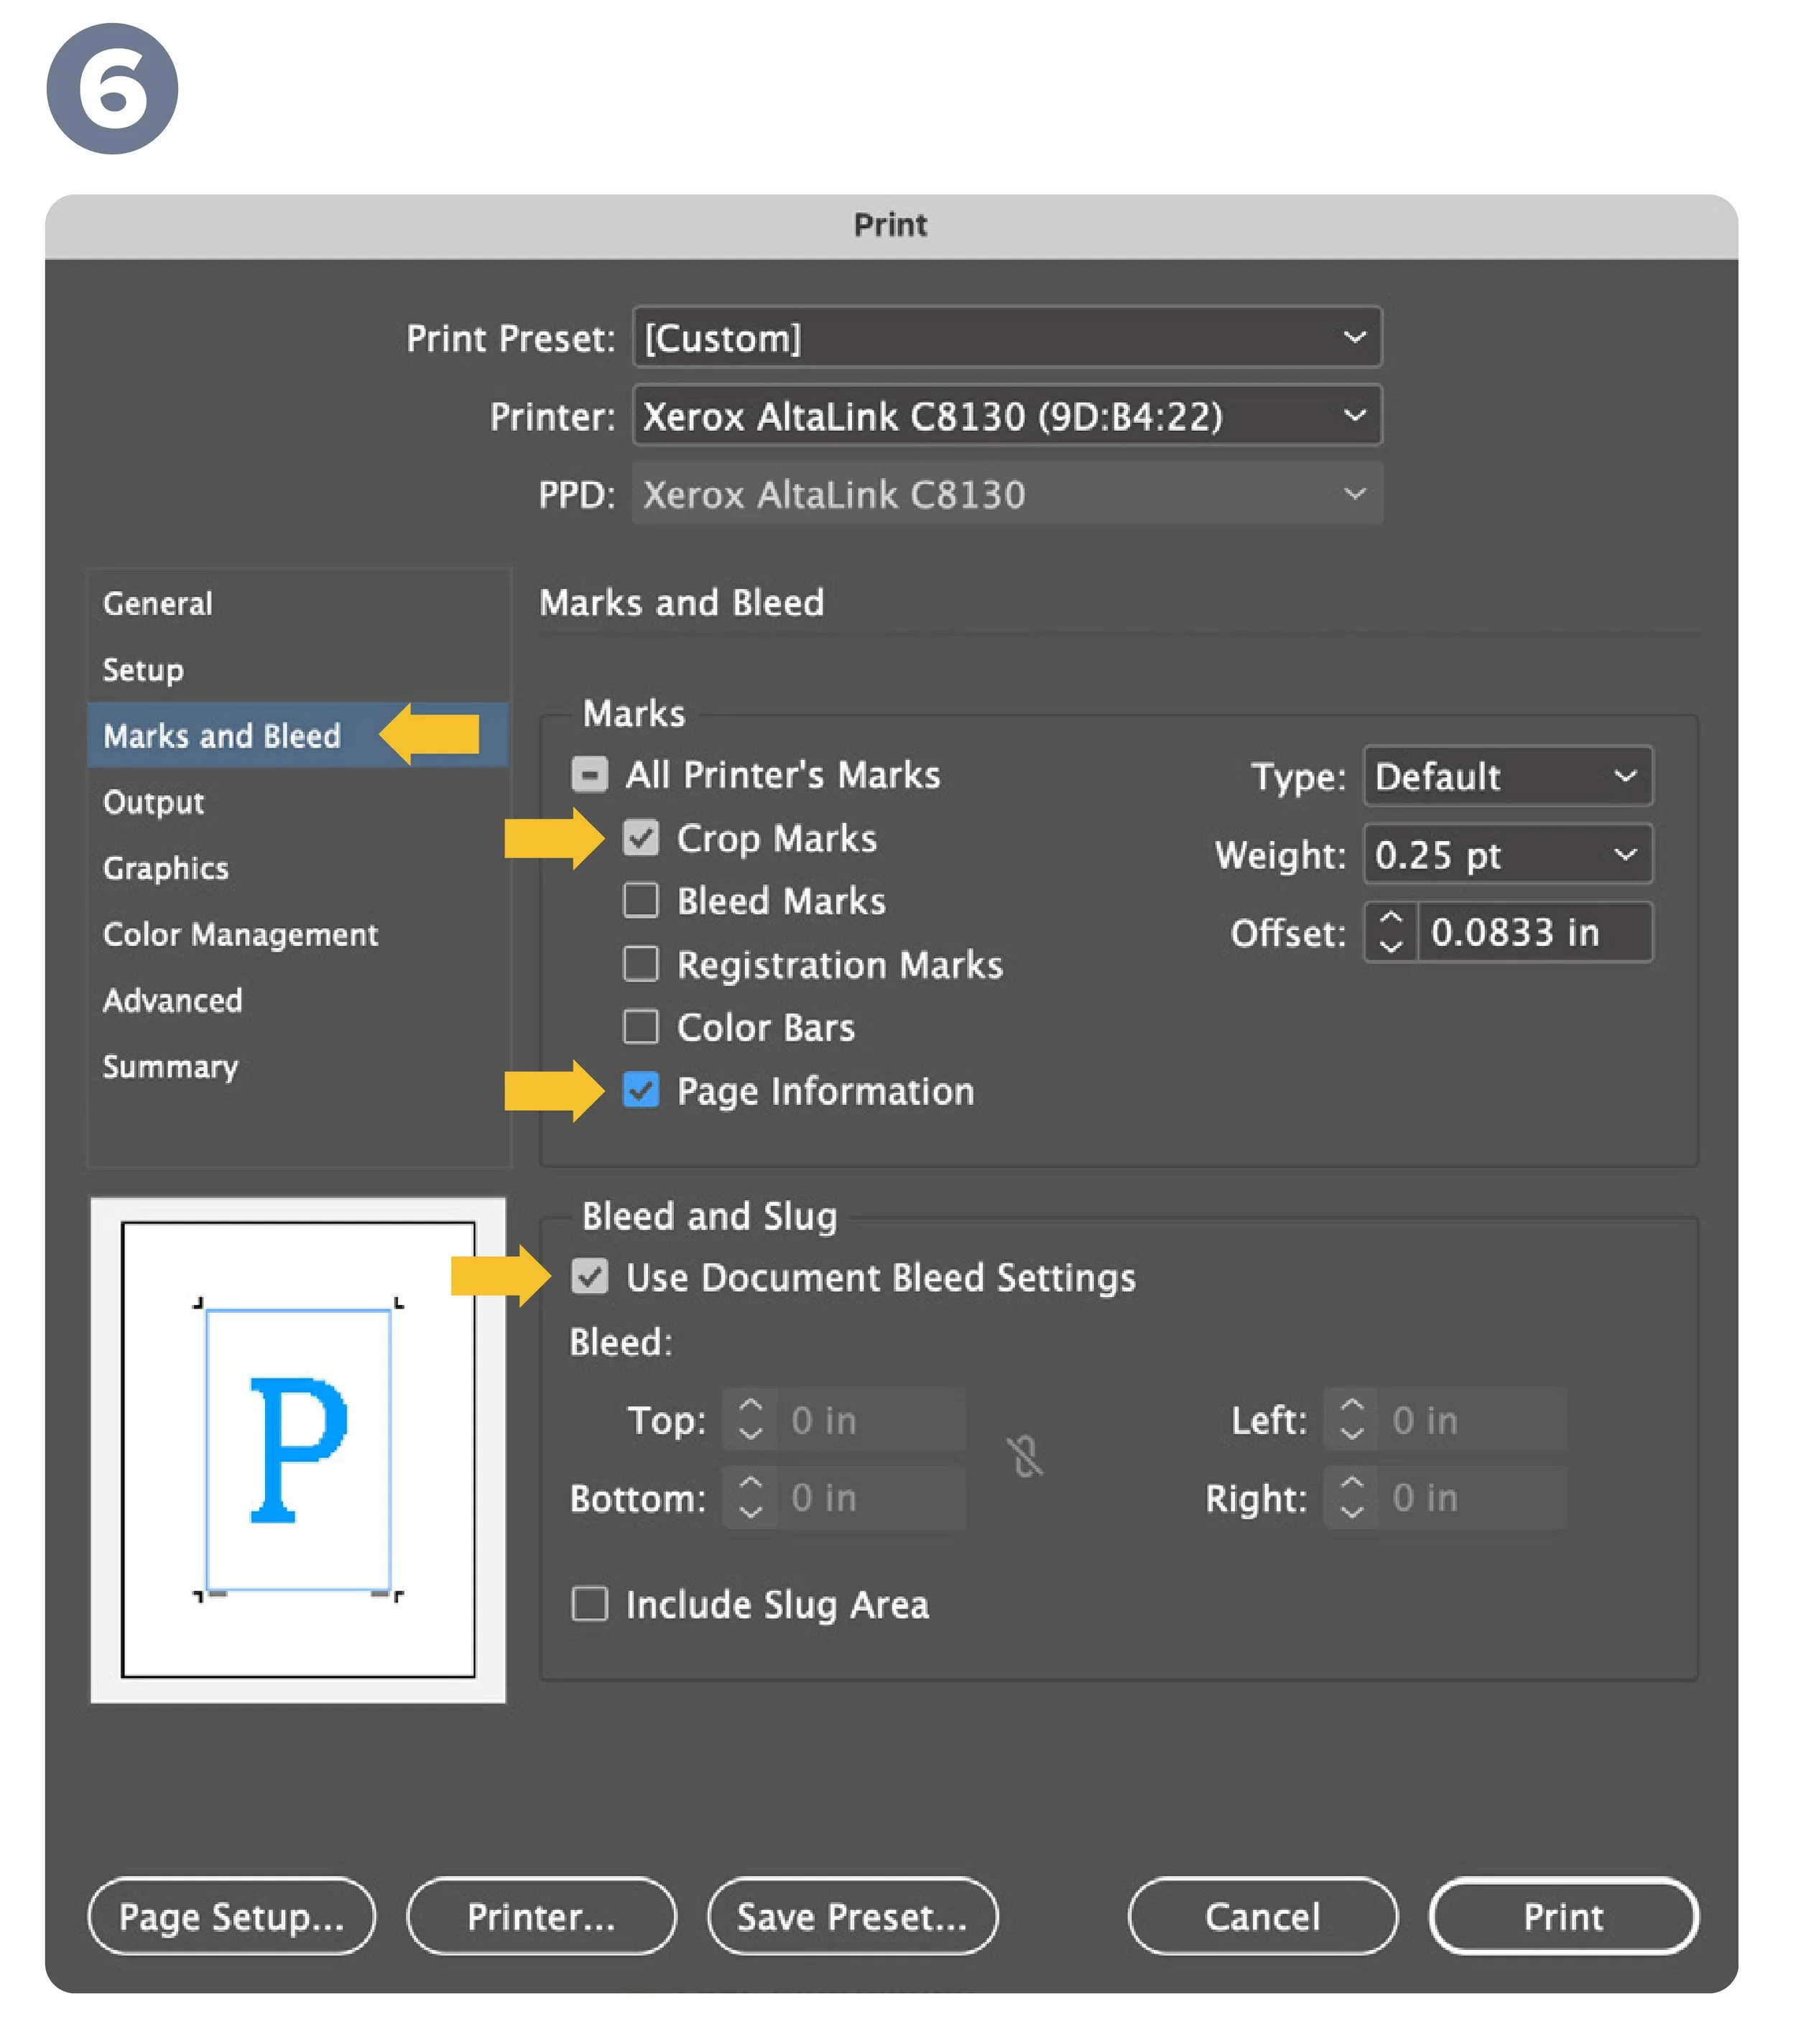1796x2044 pixels.
Task: Check the Color Bars option
Action: coord(641,1027)
